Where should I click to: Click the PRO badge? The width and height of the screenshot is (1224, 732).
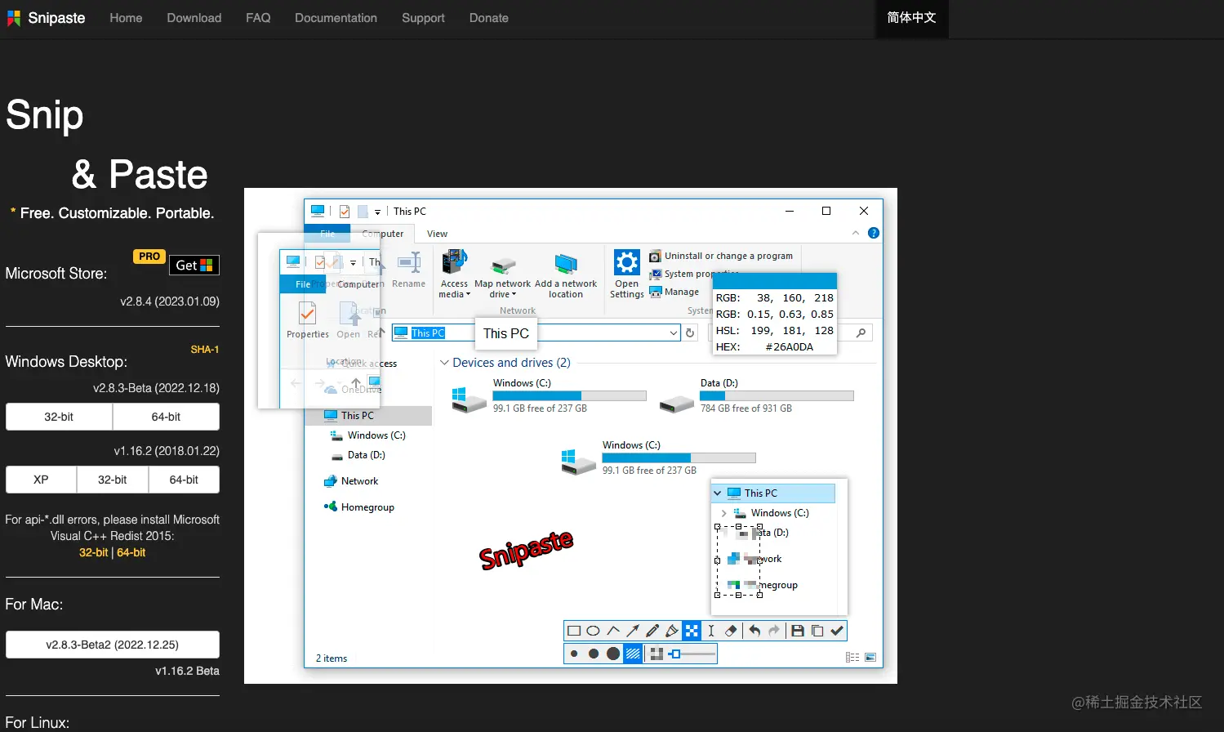click(149, 257)
